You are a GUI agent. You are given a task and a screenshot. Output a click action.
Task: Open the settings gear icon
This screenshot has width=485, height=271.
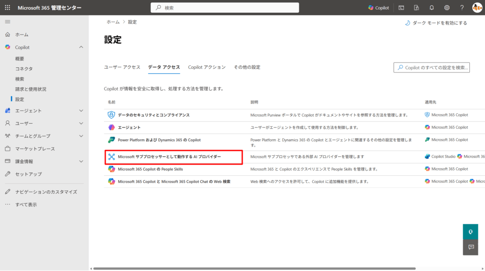coord(447,8)
